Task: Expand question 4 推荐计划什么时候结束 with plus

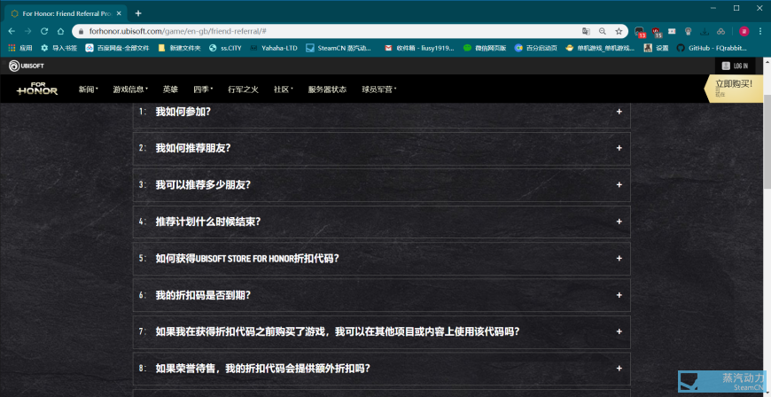Action: pyautogui.click(x=619, y=222)
